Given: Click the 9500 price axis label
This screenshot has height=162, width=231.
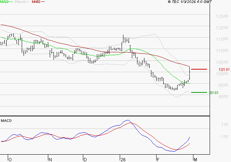Looking at the screenshot, I should (223, 85).
